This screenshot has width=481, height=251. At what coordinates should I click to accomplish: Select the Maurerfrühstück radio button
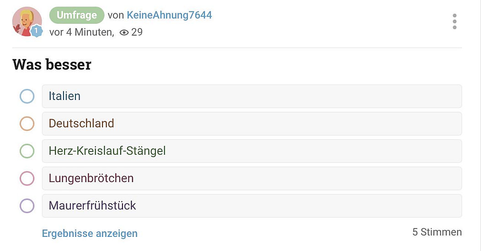[x=27, y=206]
